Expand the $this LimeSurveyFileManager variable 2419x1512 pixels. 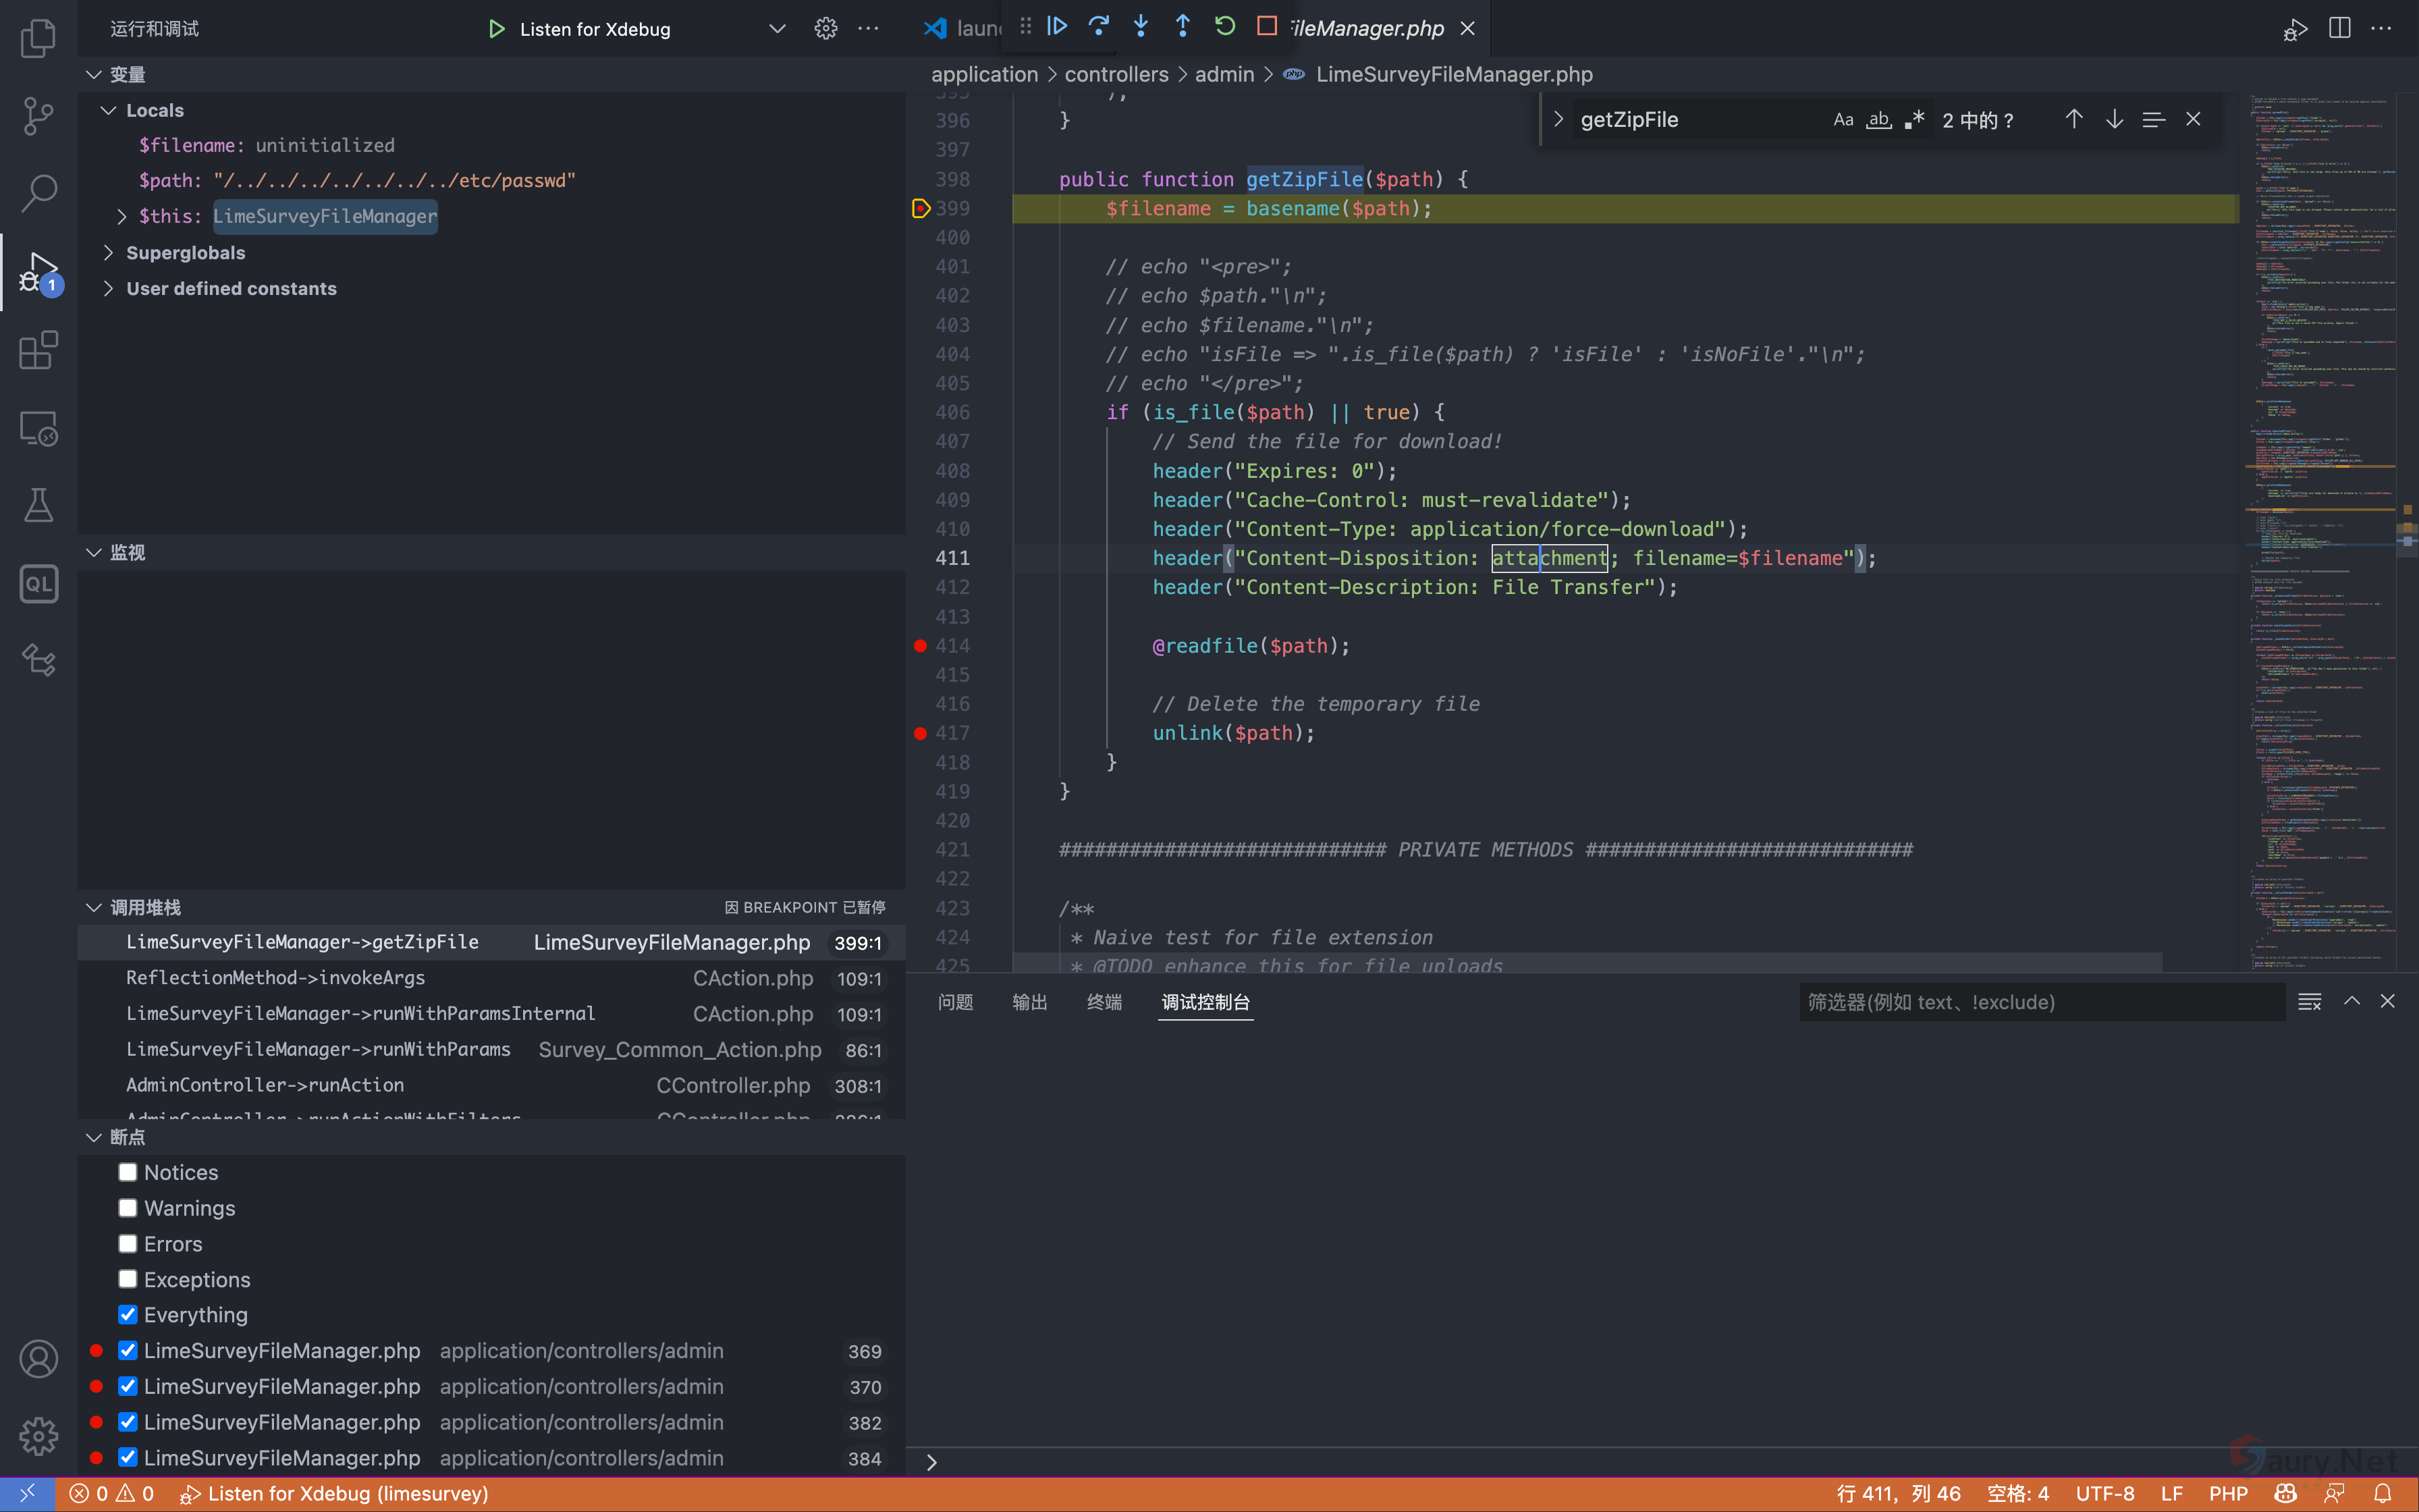click(x=122, y=216)
